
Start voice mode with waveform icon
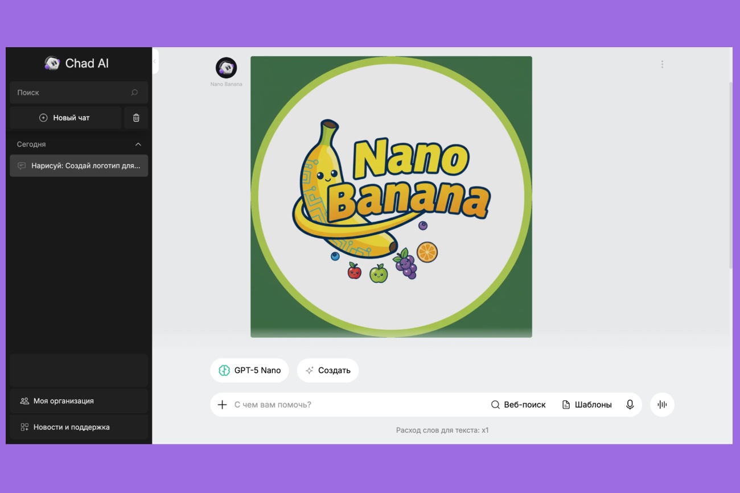662,405
